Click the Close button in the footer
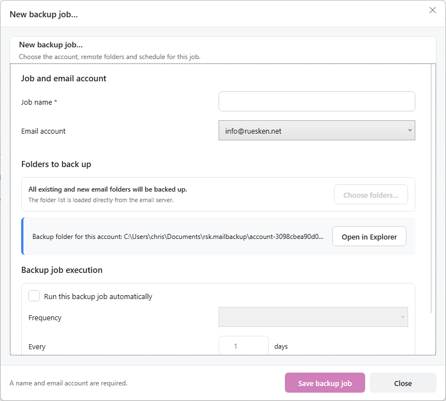 tap(403, 383)
